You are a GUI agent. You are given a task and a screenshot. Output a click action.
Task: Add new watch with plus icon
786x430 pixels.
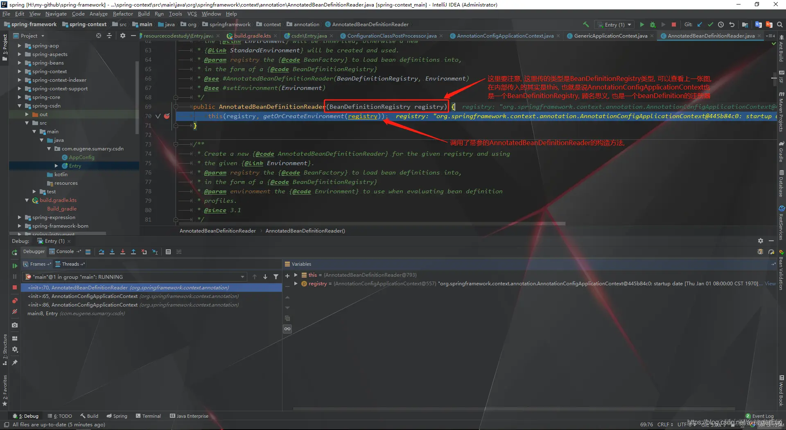pos(287,276)
